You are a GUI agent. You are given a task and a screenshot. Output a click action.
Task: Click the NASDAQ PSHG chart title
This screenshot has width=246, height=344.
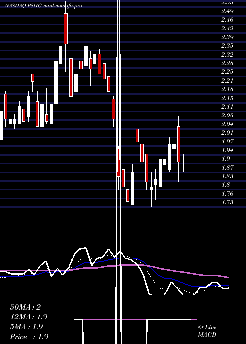click(43, 6)
